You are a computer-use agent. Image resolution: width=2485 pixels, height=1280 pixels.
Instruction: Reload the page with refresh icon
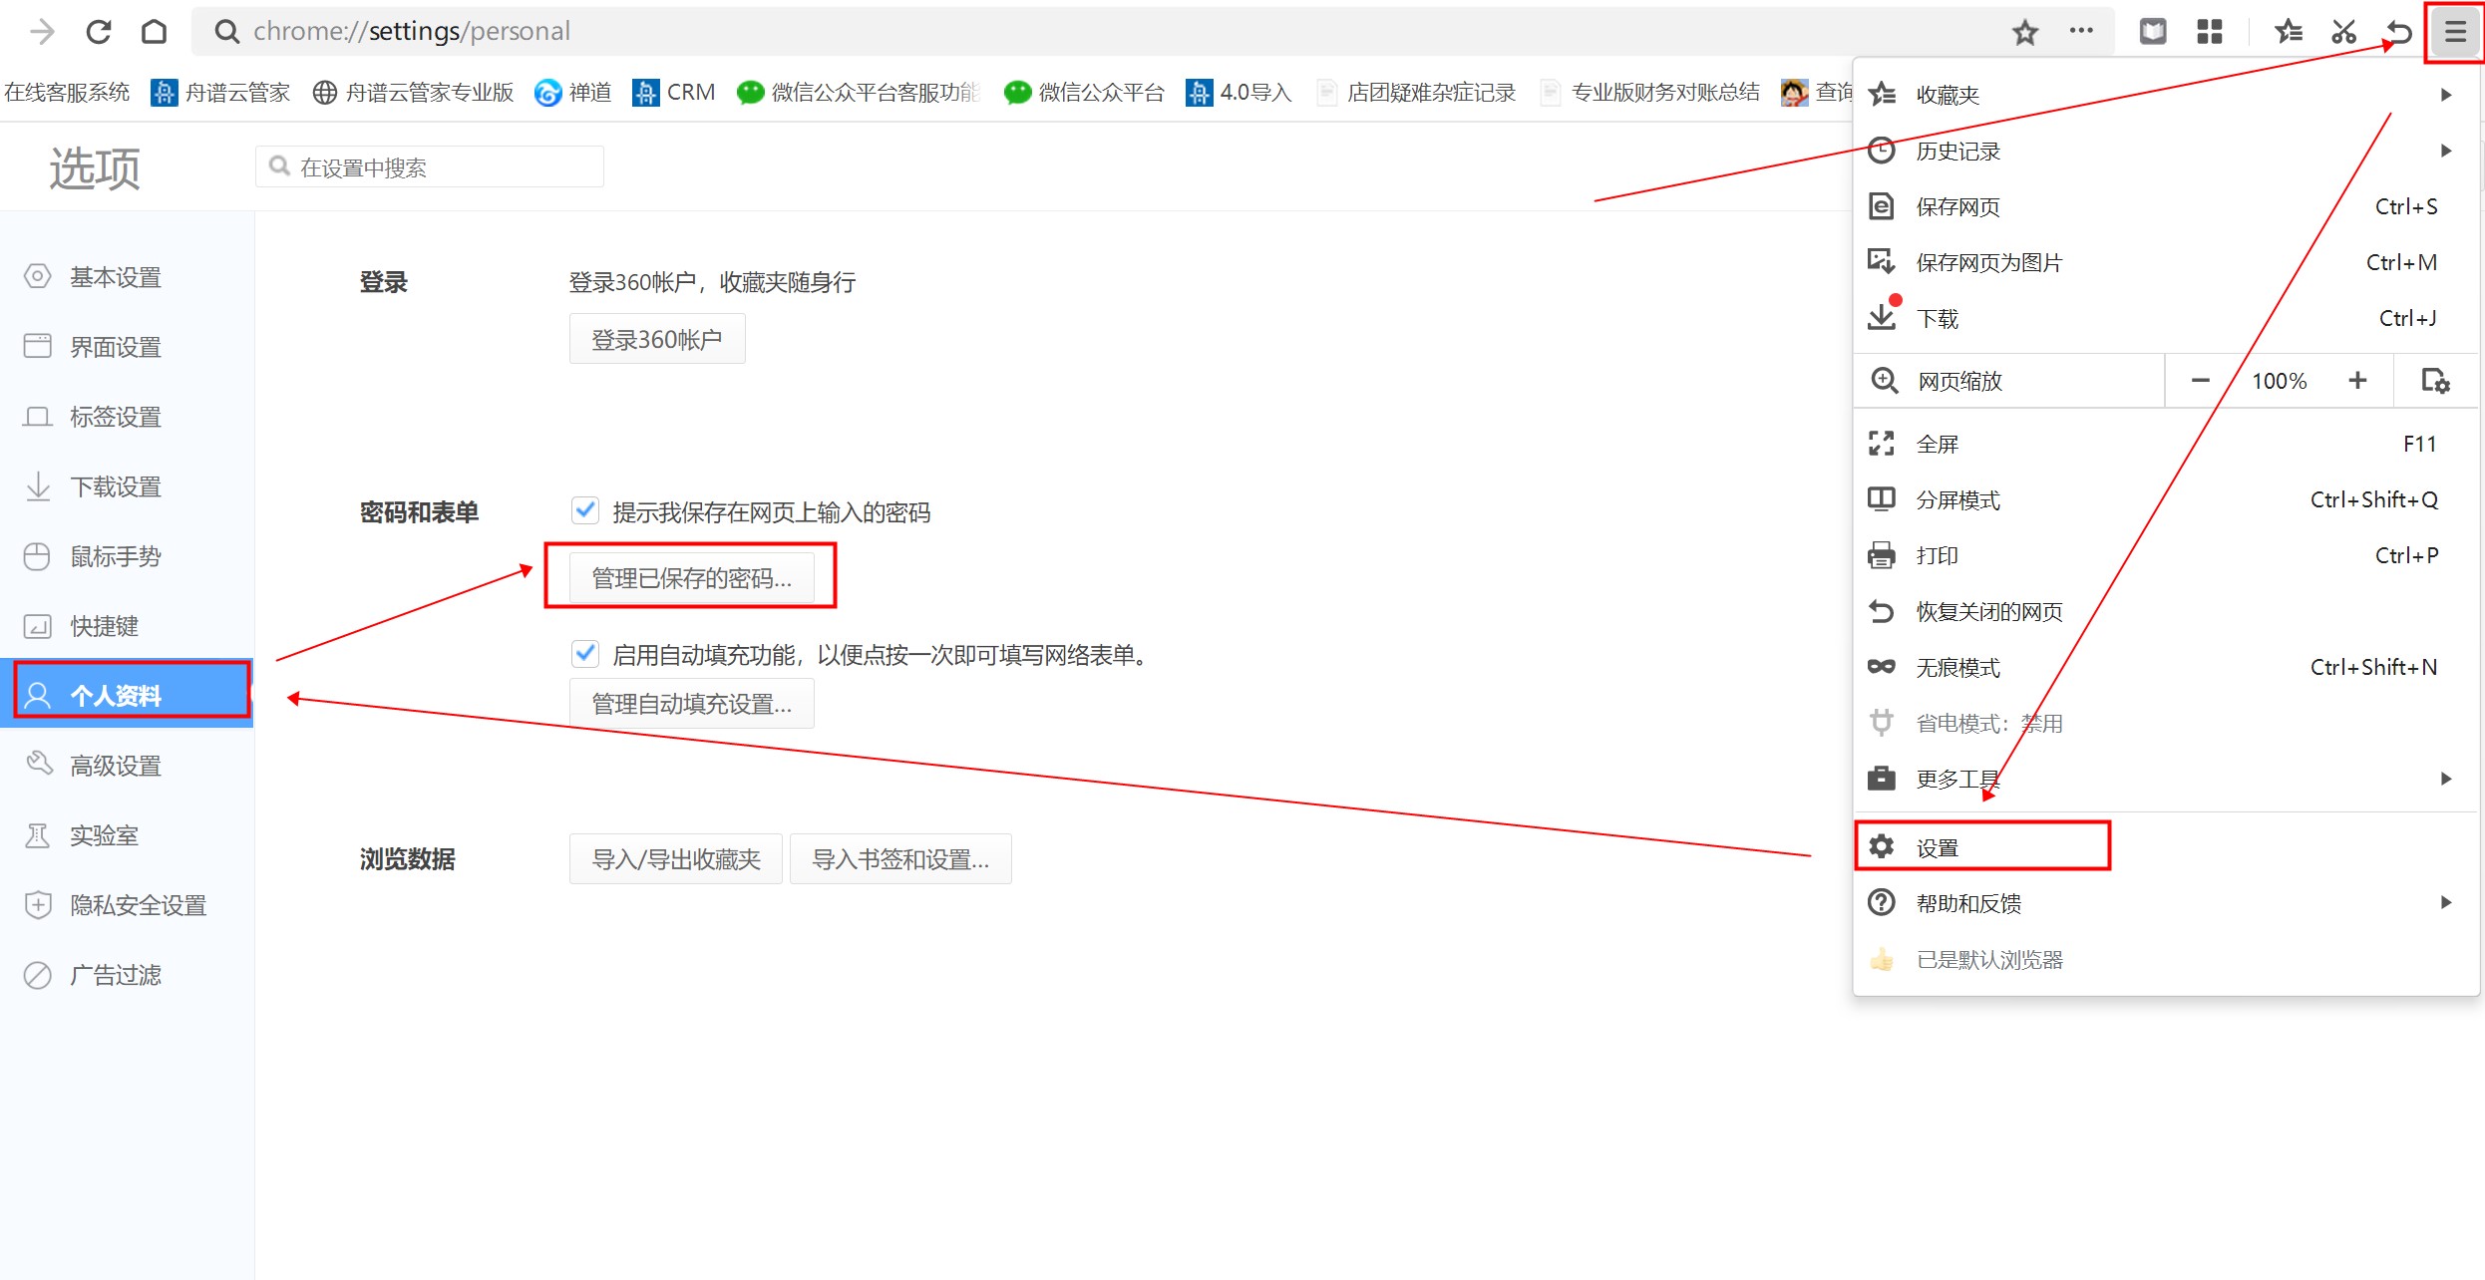coord(98,32)
